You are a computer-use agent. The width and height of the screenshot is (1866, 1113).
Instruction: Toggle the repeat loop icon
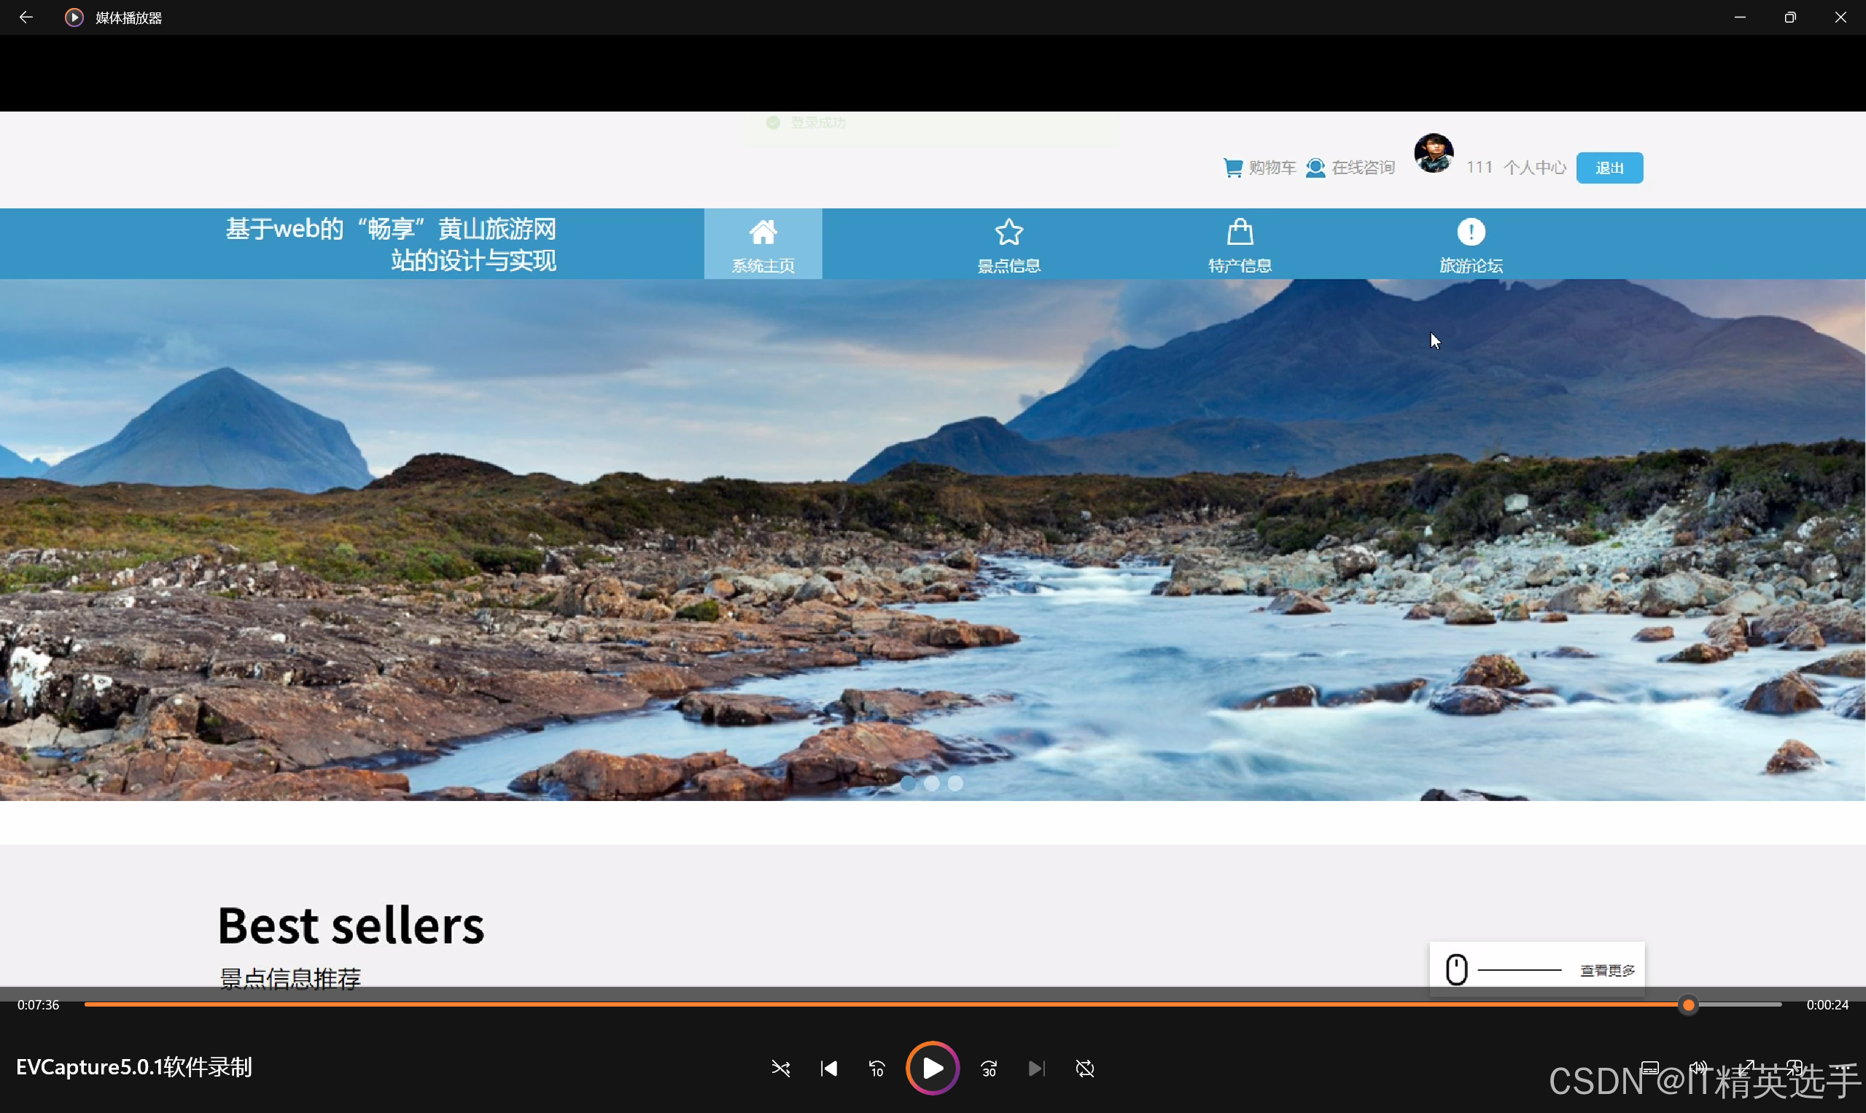pyautogui.click(x=1085, y=1068)
